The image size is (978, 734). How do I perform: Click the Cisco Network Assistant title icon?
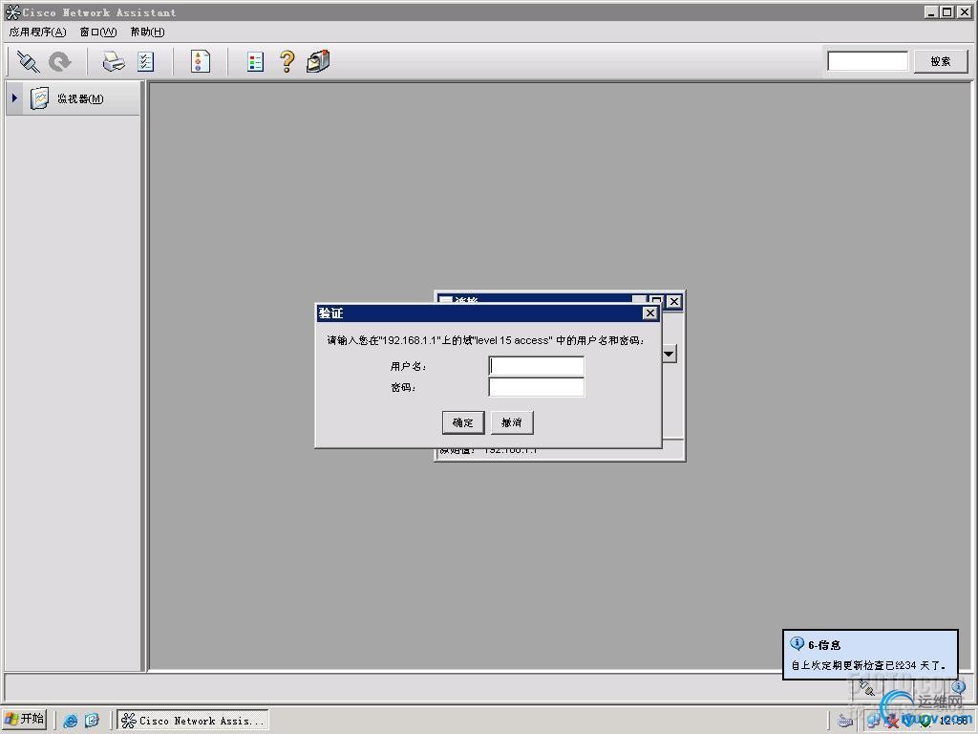(12, 11)
